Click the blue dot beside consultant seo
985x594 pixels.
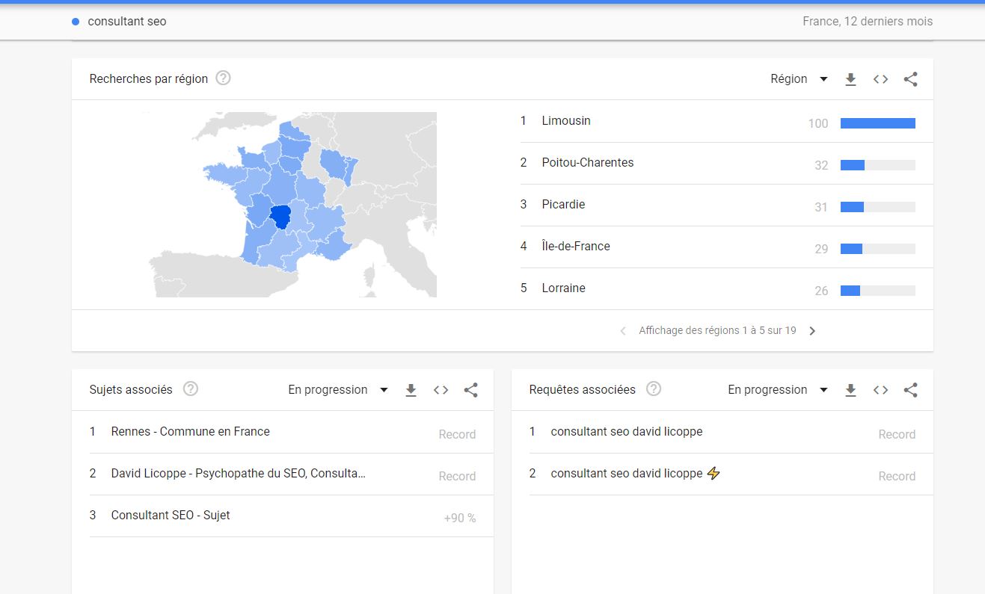click(x=76, y=22)
